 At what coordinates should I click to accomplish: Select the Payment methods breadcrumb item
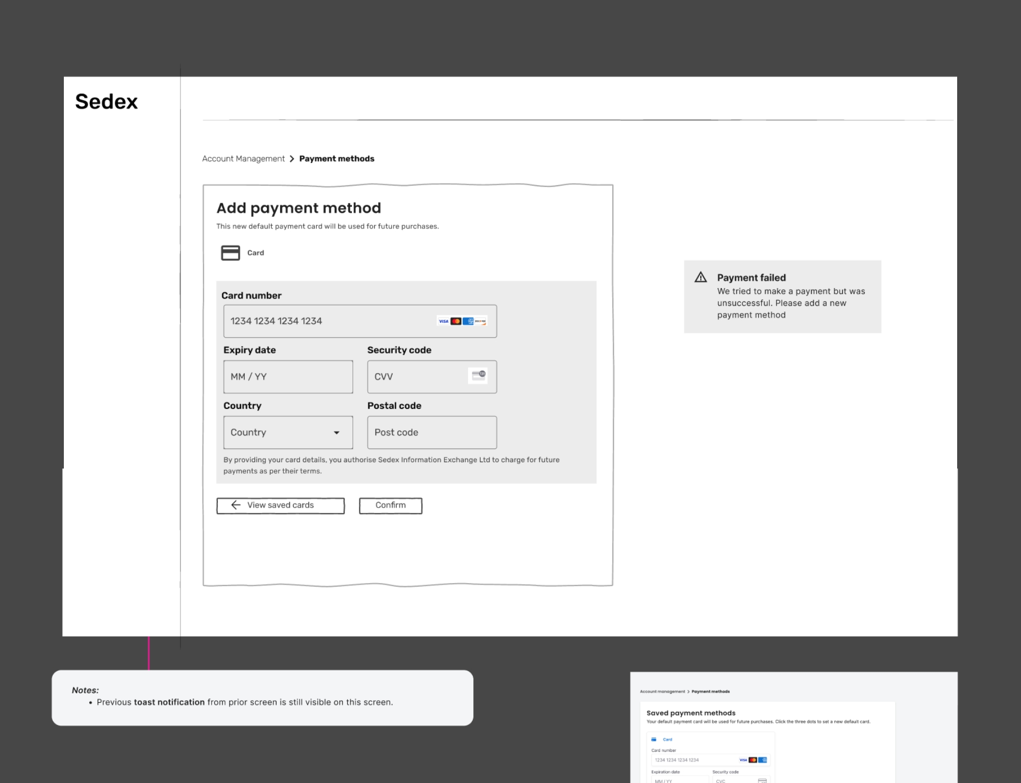(337, 159)
